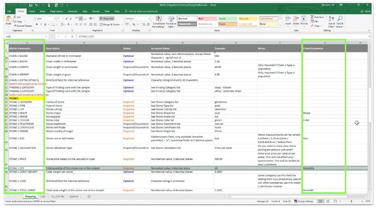Screen dimensions: 376x208
Task: Go to the View ribbon tab
Action: 107,11
